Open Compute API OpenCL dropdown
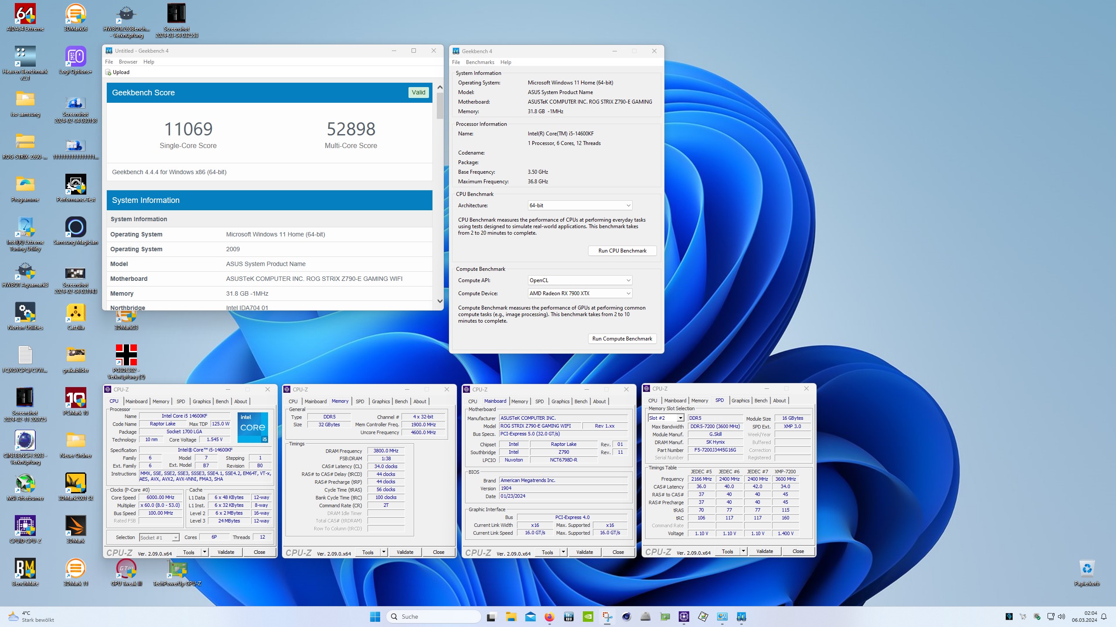 pos(580,280)
